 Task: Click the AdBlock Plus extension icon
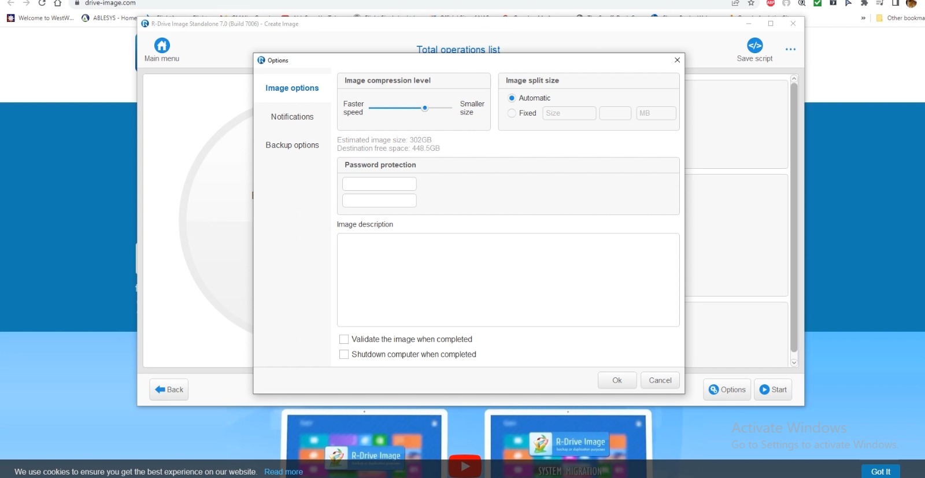pyautogui.click(x=770, y=3)
